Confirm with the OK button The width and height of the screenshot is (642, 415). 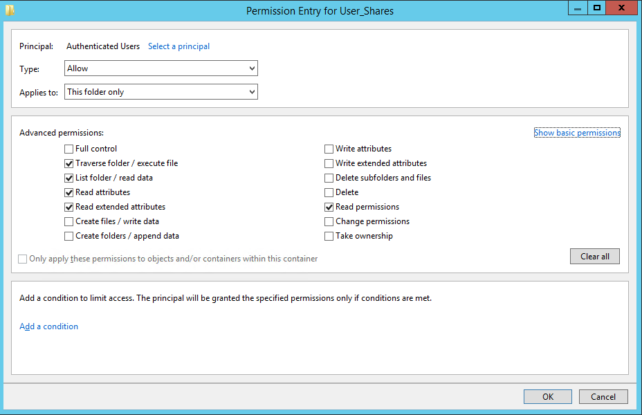[x=548, y=396]
